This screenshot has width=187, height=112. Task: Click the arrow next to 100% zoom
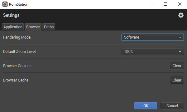click(x=180, y=52)
